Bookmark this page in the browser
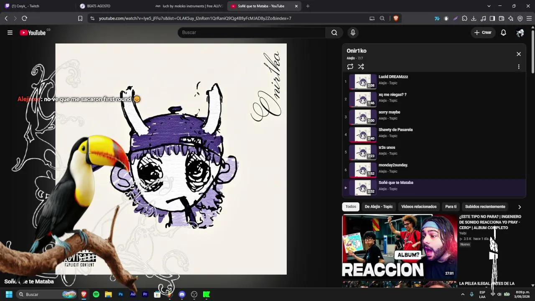The height and width of the screenshot is (301, 535). tap(80, 18)
